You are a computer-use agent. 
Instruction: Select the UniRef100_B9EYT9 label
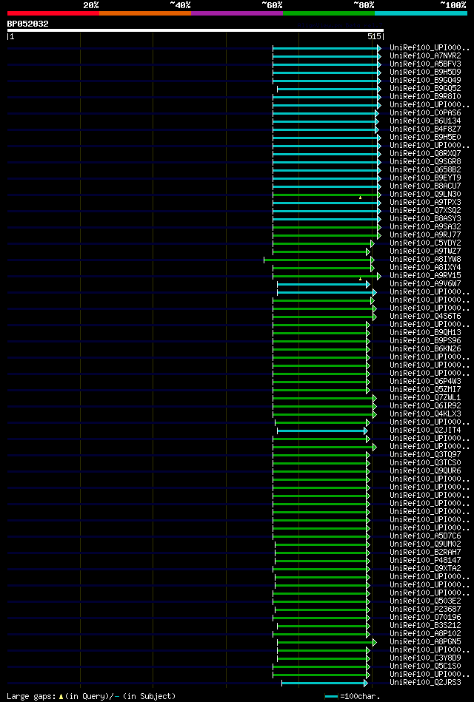(425, 178)
